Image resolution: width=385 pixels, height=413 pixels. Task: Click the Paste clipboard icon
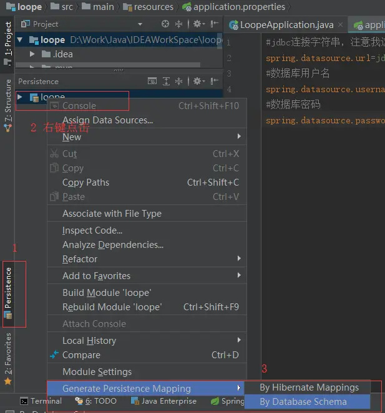pyautogui.click(x=54, y=196)
